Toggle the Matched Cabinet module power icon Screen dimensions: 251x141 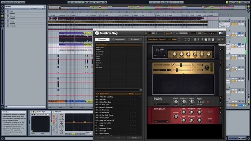(x=220, y=62)
